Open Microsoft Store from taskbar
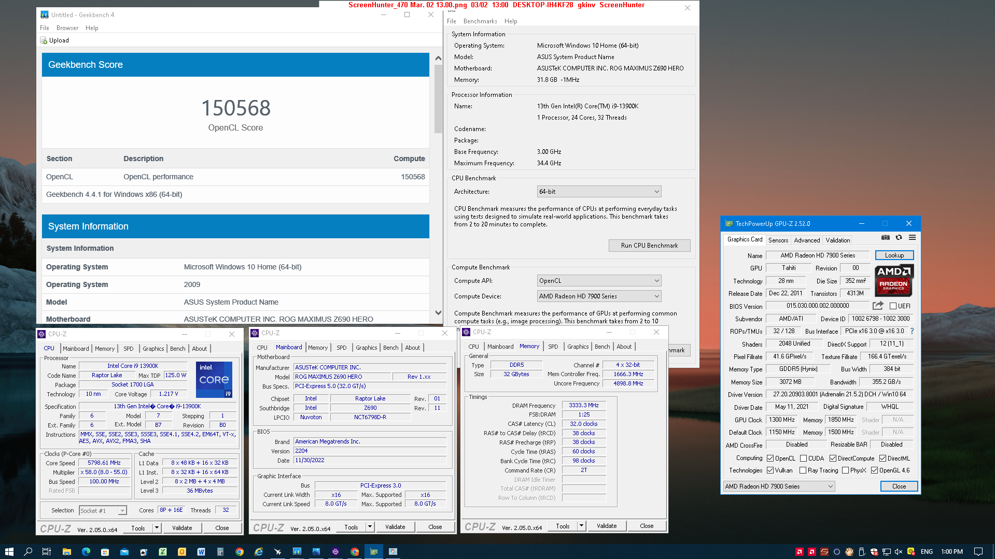Viewport: 995px width, 559px height. (x=105, y=552)
